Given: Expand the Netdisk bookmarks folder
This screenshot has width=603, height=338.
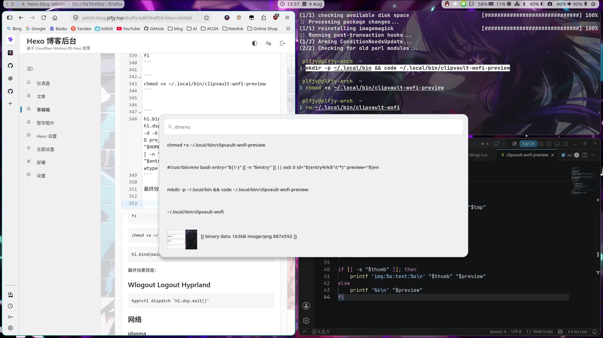Looking at the screenshot, I should 233,29.
